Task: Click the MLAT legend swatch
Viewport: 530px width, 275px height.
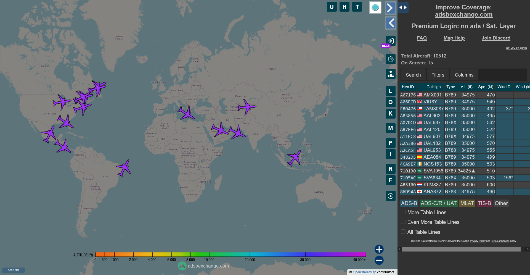Action: click(467, 203)
